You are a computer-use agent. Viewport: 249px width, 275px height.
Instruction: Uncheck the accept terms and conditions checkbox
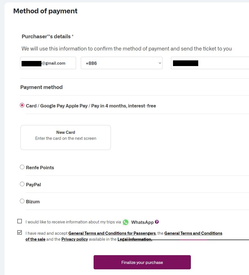(x=20, y=232)
